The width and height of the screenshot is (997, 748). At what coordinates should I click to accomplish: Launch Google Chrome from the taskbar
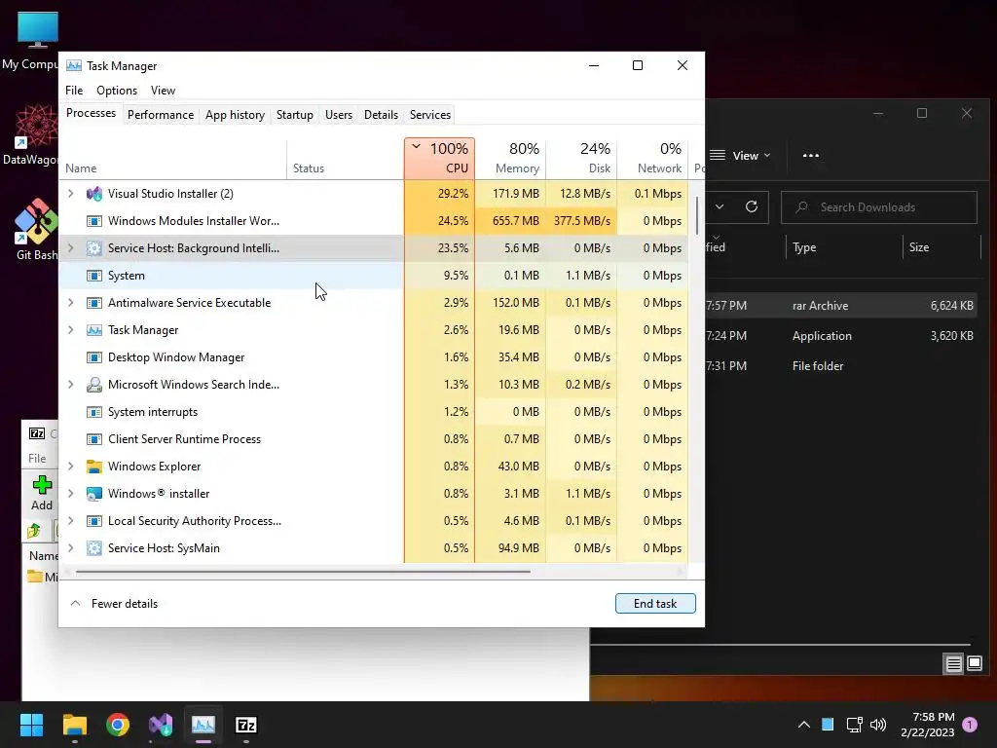point(118,725)
